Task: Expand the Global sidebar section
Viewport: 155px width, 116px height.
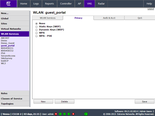Action: pos(15,19)
